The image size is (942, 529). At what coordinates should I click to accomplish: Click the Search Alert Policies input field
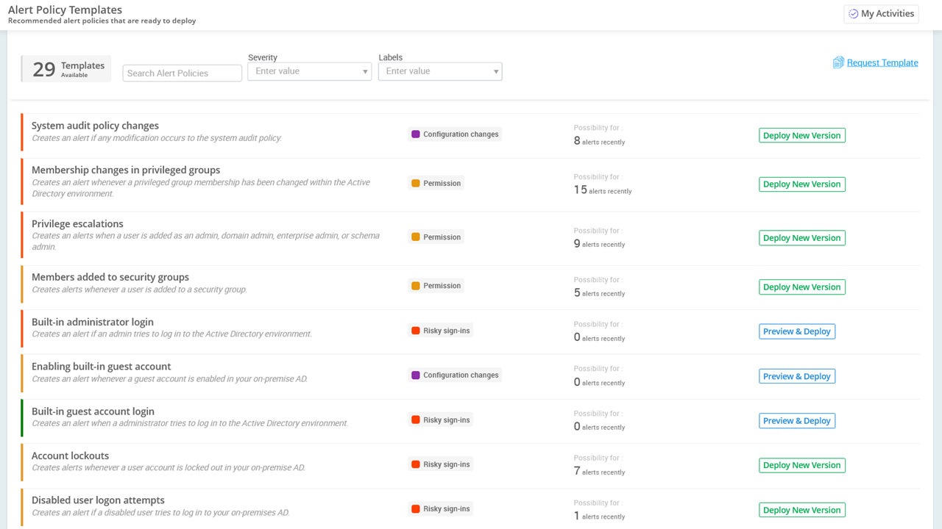point(182,73)
